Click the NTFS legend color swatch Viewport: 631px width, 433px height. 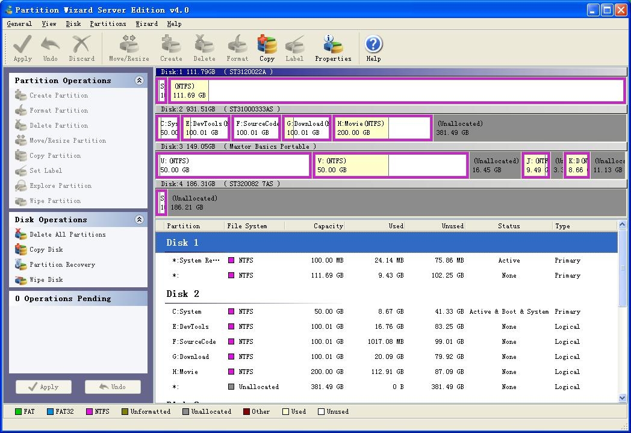click(x=90, y=412)
